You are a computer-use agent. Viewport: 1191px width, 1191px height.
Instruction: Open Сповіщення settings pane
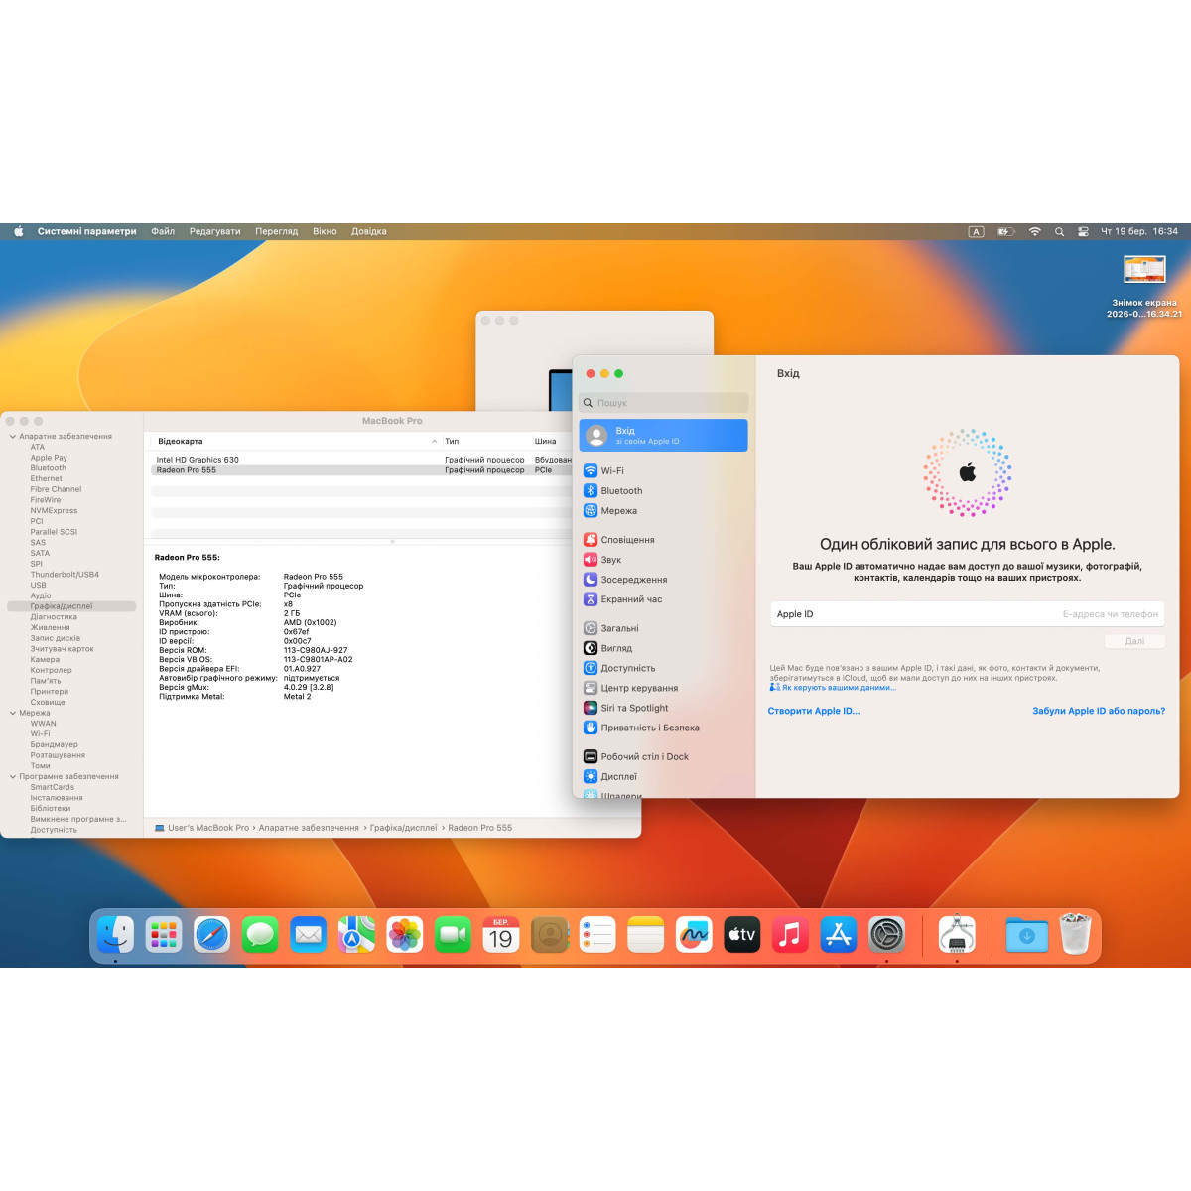coord(663,540)
